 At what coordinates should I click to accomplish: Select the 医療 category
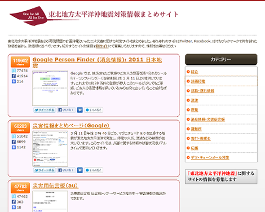[x=195, y=148]
